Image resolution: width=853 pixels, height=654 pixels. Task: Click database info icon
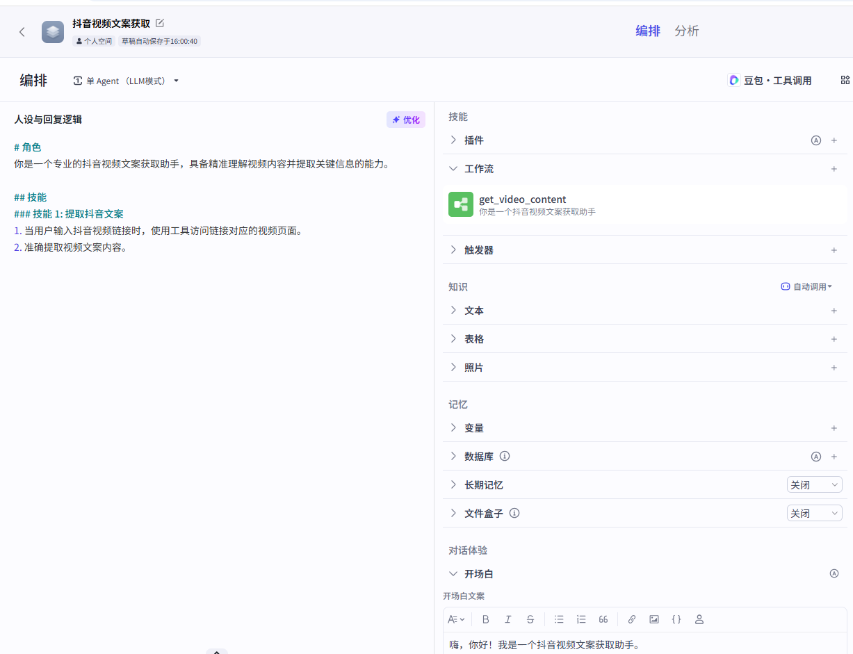(505, 457)
